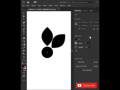This screenshot has width=120, height=90.
Task: Open the View menu
Action: (x=56, y=5)
